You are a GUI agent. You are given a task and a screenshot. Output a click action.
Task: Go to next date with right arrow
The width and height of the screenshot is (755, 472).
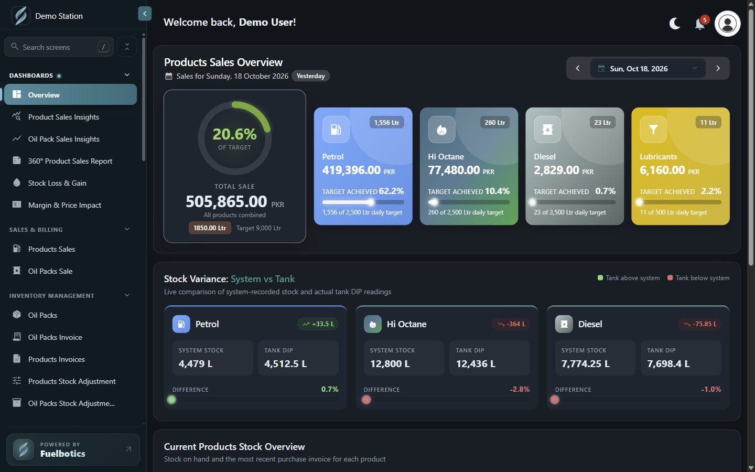[x=718, y=68]
